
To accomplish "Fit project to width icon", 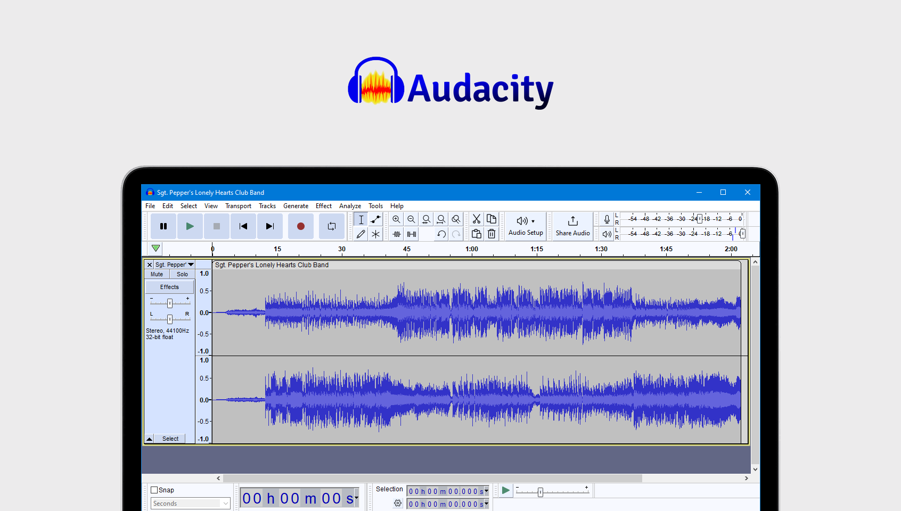I will (441, 219).
